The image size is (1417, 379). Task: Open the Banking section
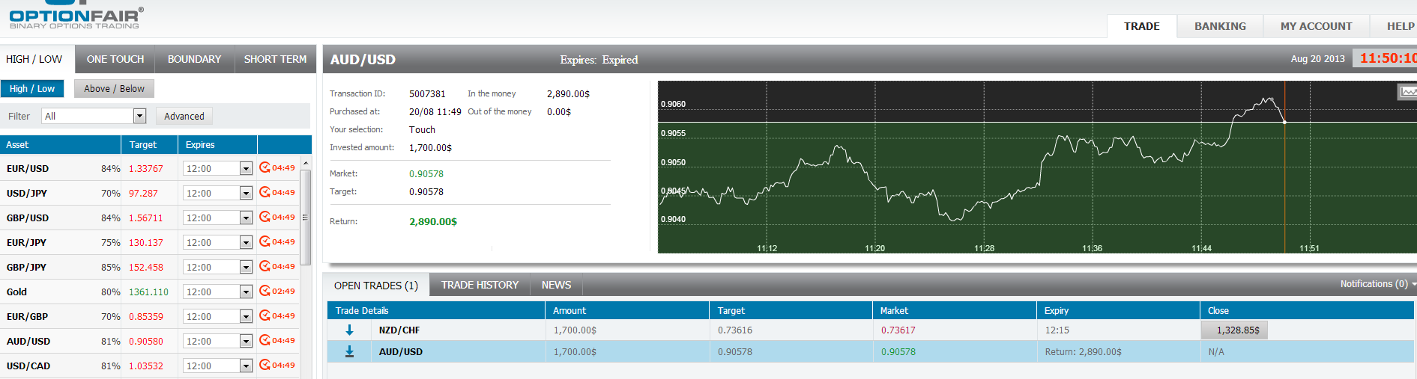pyautogui.click(x=1220, y=26)
